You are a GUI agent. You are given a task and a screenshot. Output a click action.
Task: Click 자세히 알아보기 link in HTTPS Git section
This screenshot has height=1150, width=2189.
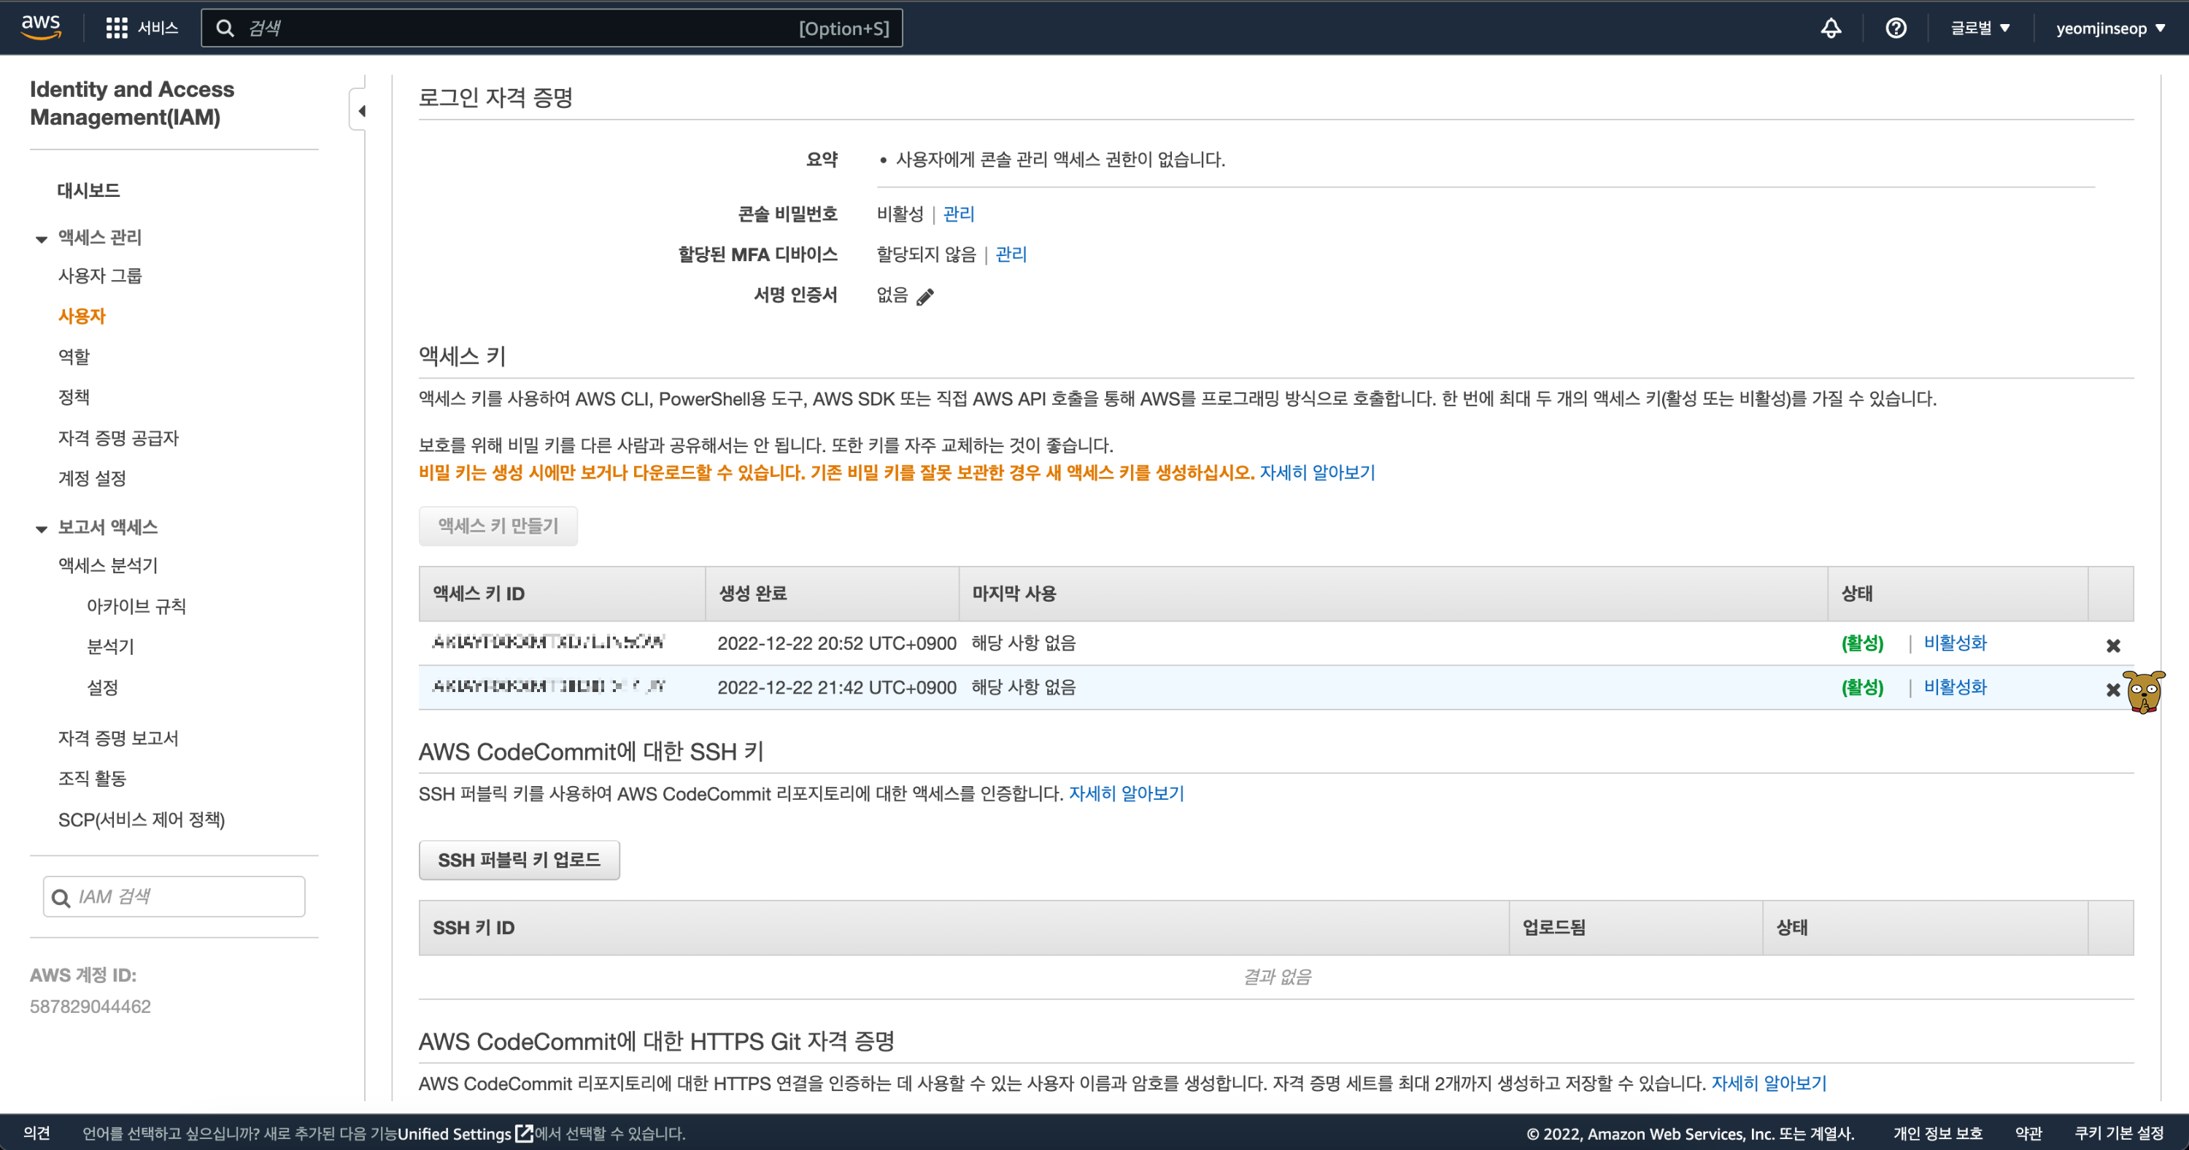[1769, 1083]
